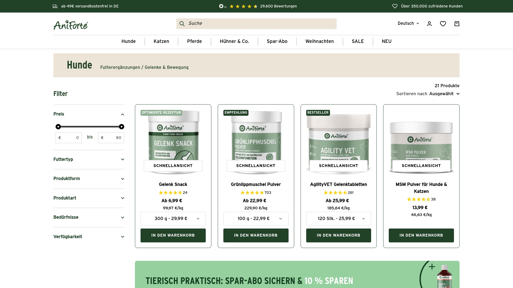
Task: Open the shopping cart icon
Action: (x=457, y=23)
